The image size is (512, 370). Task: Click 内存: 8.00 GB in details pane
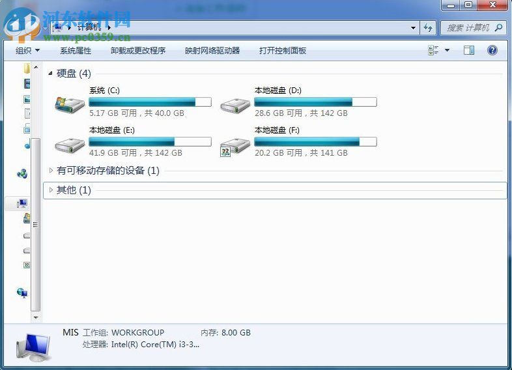coord(225,332)
